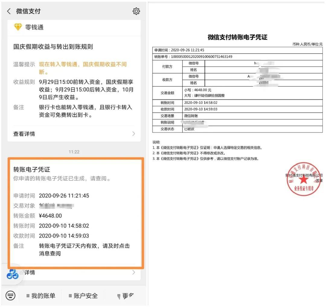Select 币种:人民币/单位:元 label

[307, 44]
